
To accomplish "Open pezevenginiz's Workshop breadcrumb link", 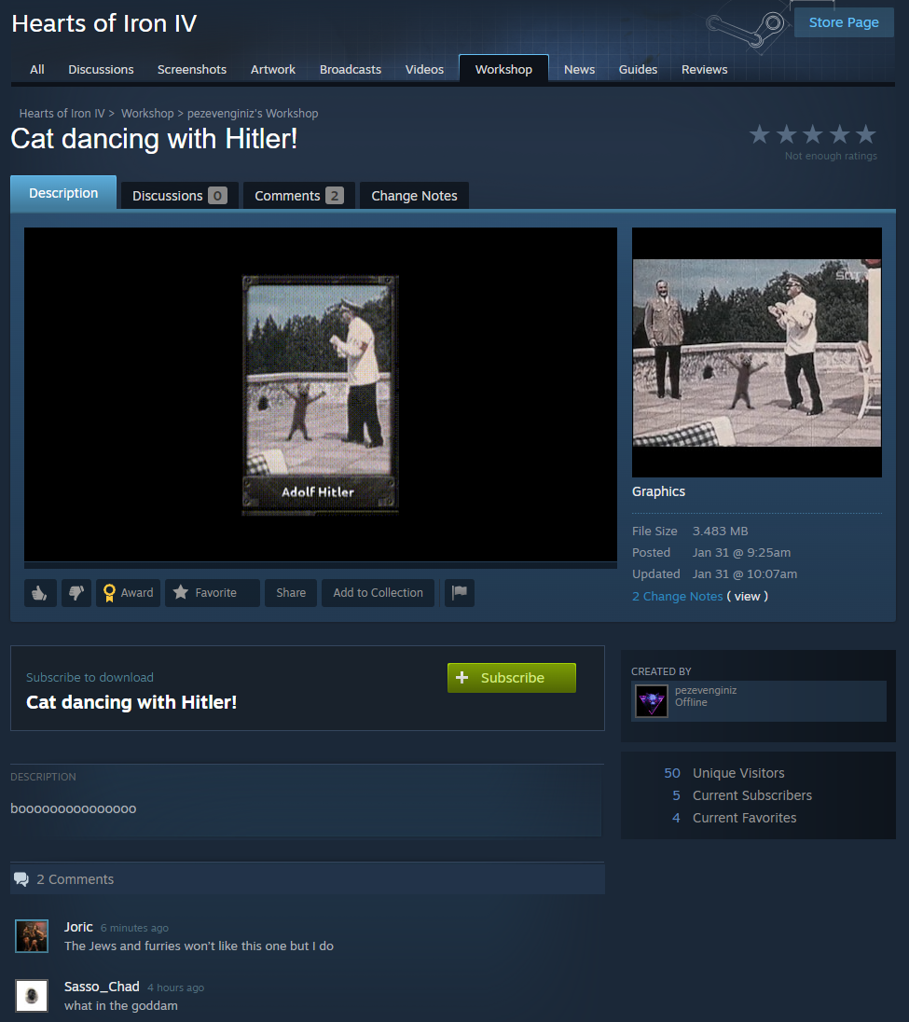I will tap(253, 114).
